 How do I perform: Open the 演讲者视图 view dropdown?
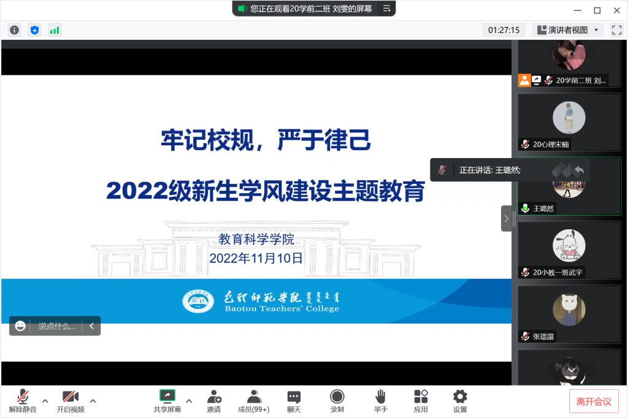567,30
